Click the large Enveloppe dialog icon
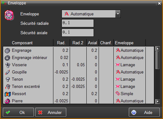This screenshot has height=119, width=163. click(9, 15)
